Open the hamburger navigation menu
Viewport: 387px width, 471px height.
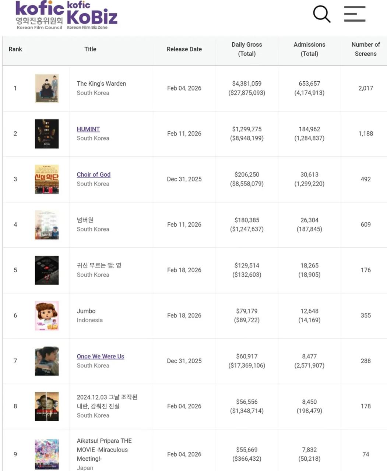point(354,14)
